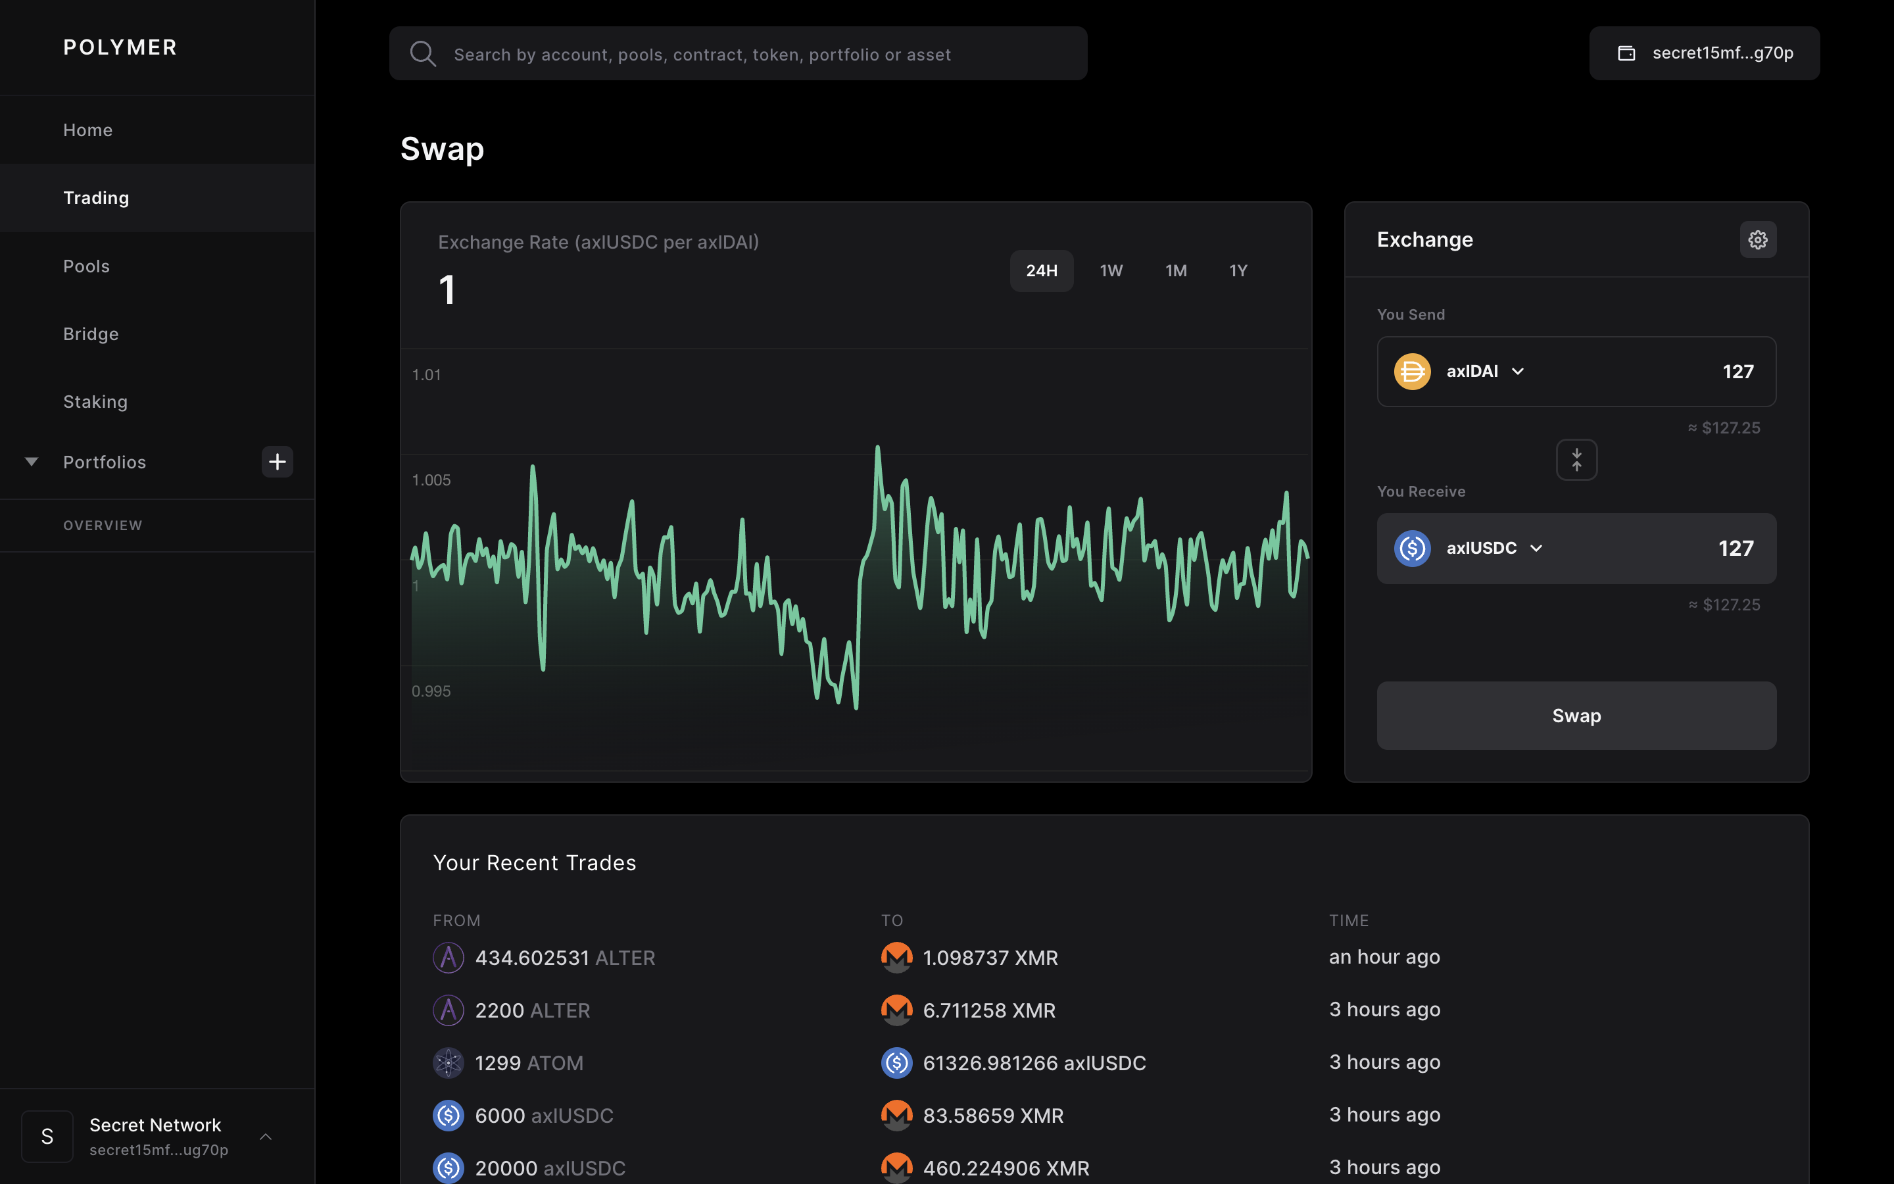Click the ATOM icon in recent trades

point(449,1062)
